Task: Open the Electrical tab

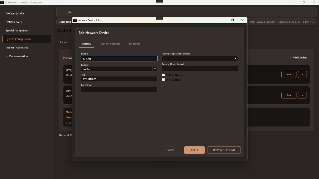Action: tap(134, 44)
